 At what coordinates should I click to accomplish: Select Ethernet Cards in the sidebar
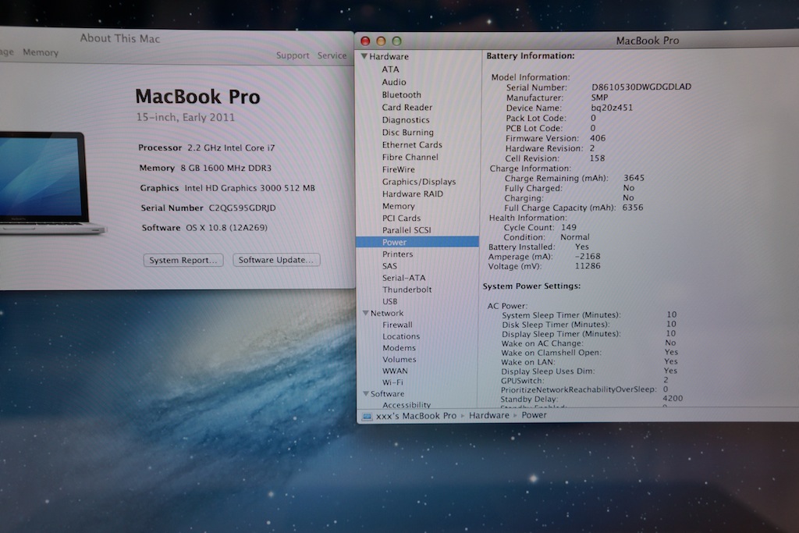(412, 144)
